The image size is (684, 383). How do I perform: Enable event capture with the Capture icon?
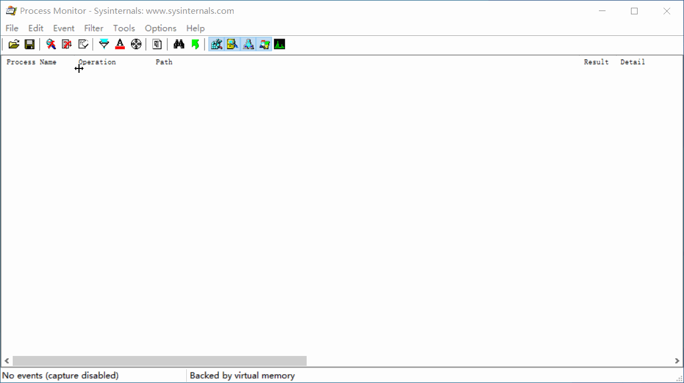(x=51, y=44)
